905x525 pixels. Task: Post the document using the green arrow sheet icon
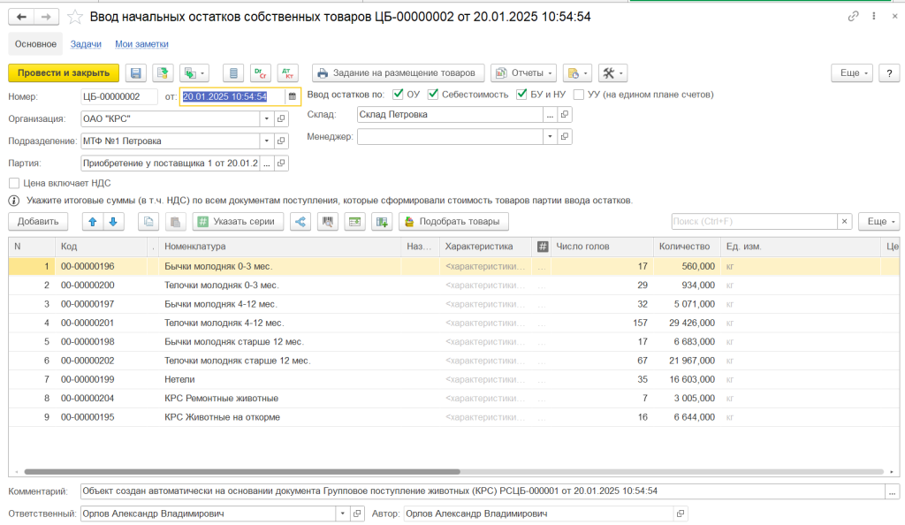pyautogui.click(x=163, y=73)
